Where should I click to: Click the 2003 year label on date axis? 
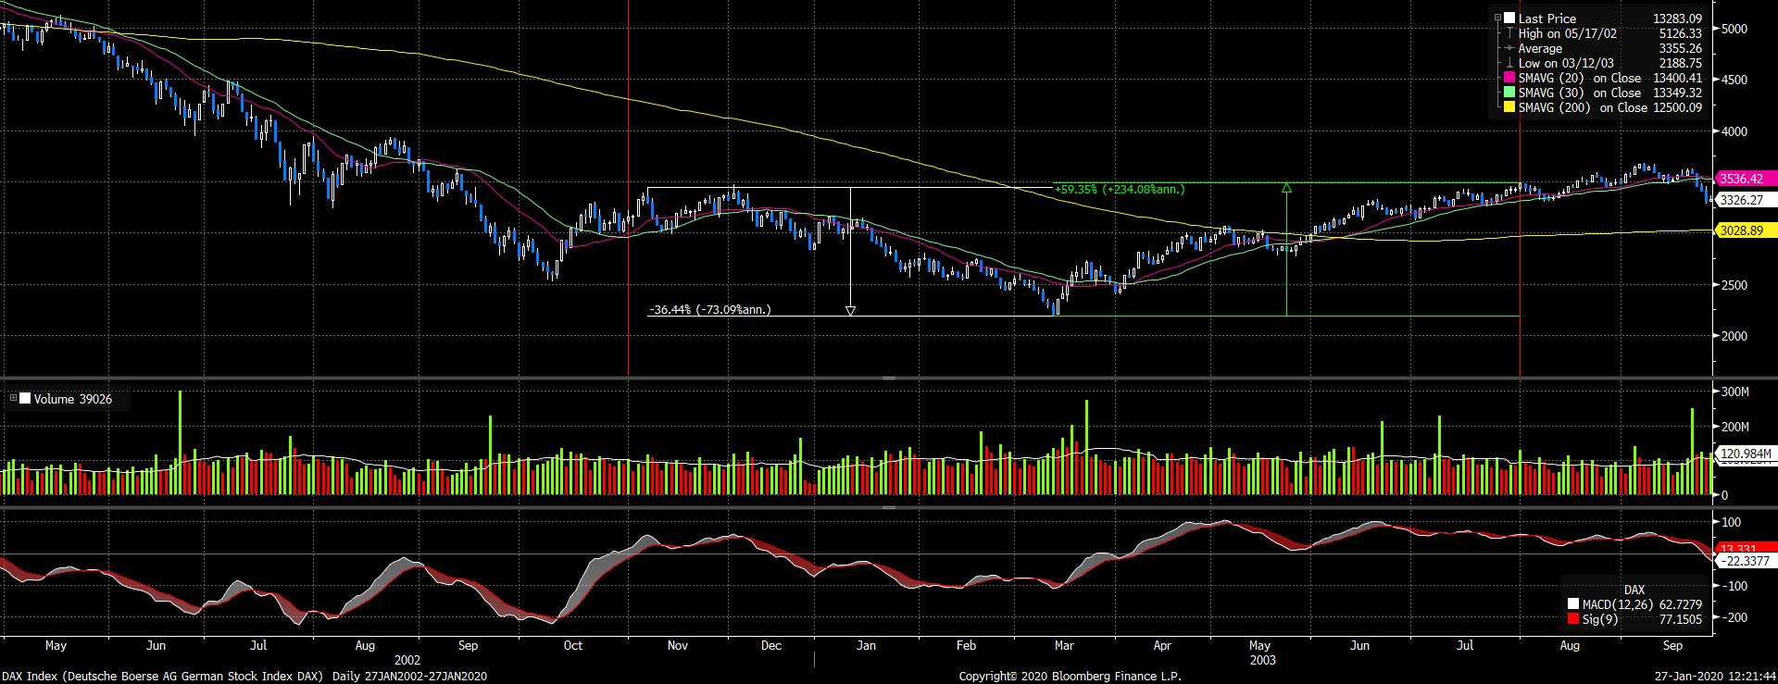click(x=1263, y=661)
